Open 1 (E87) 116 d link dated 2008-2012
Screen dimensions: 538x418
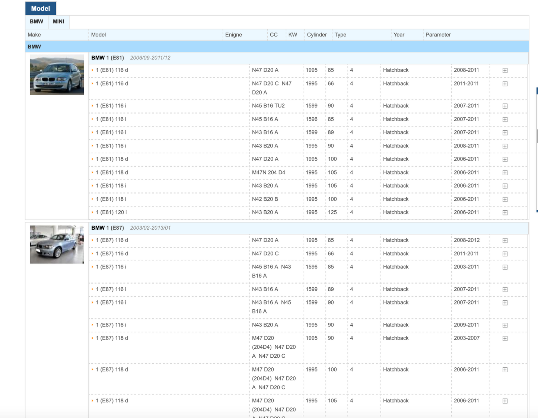tap(112, 240)
